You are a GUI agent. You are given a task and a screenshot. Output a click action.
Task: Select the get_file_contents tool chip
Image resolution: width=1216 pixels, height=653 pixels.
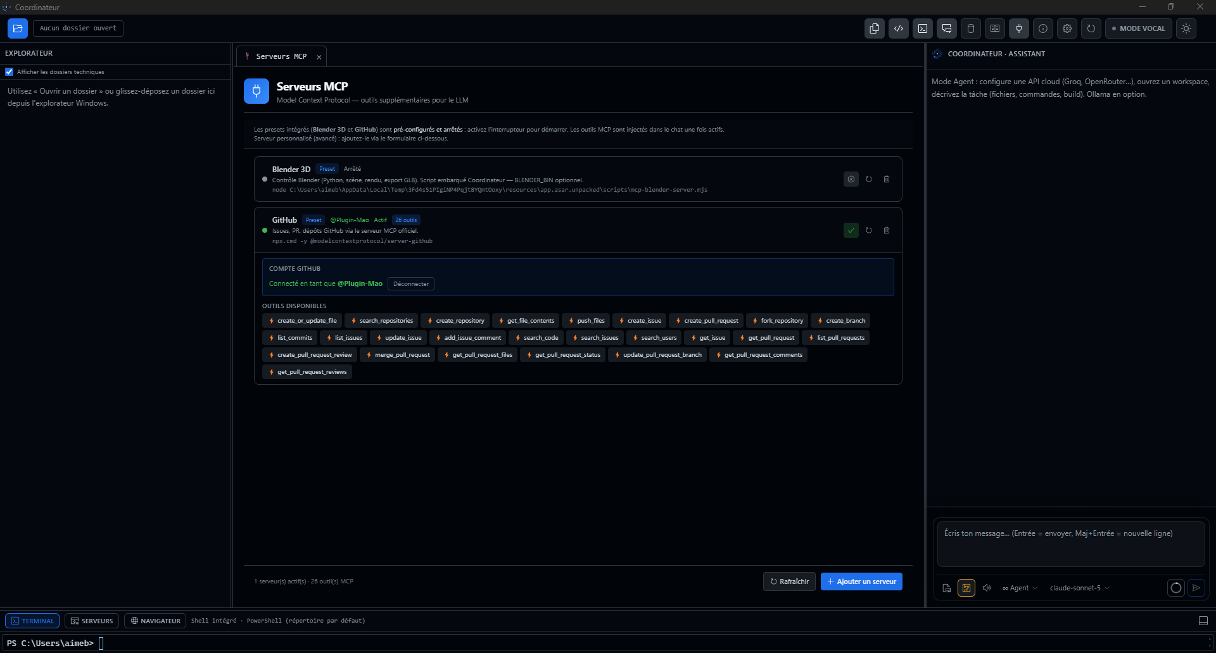pos(526,321)
